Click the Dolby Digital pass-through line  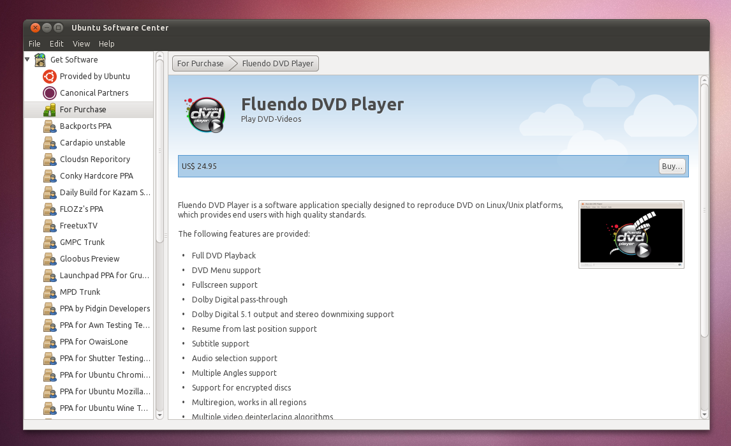[240, 299]
